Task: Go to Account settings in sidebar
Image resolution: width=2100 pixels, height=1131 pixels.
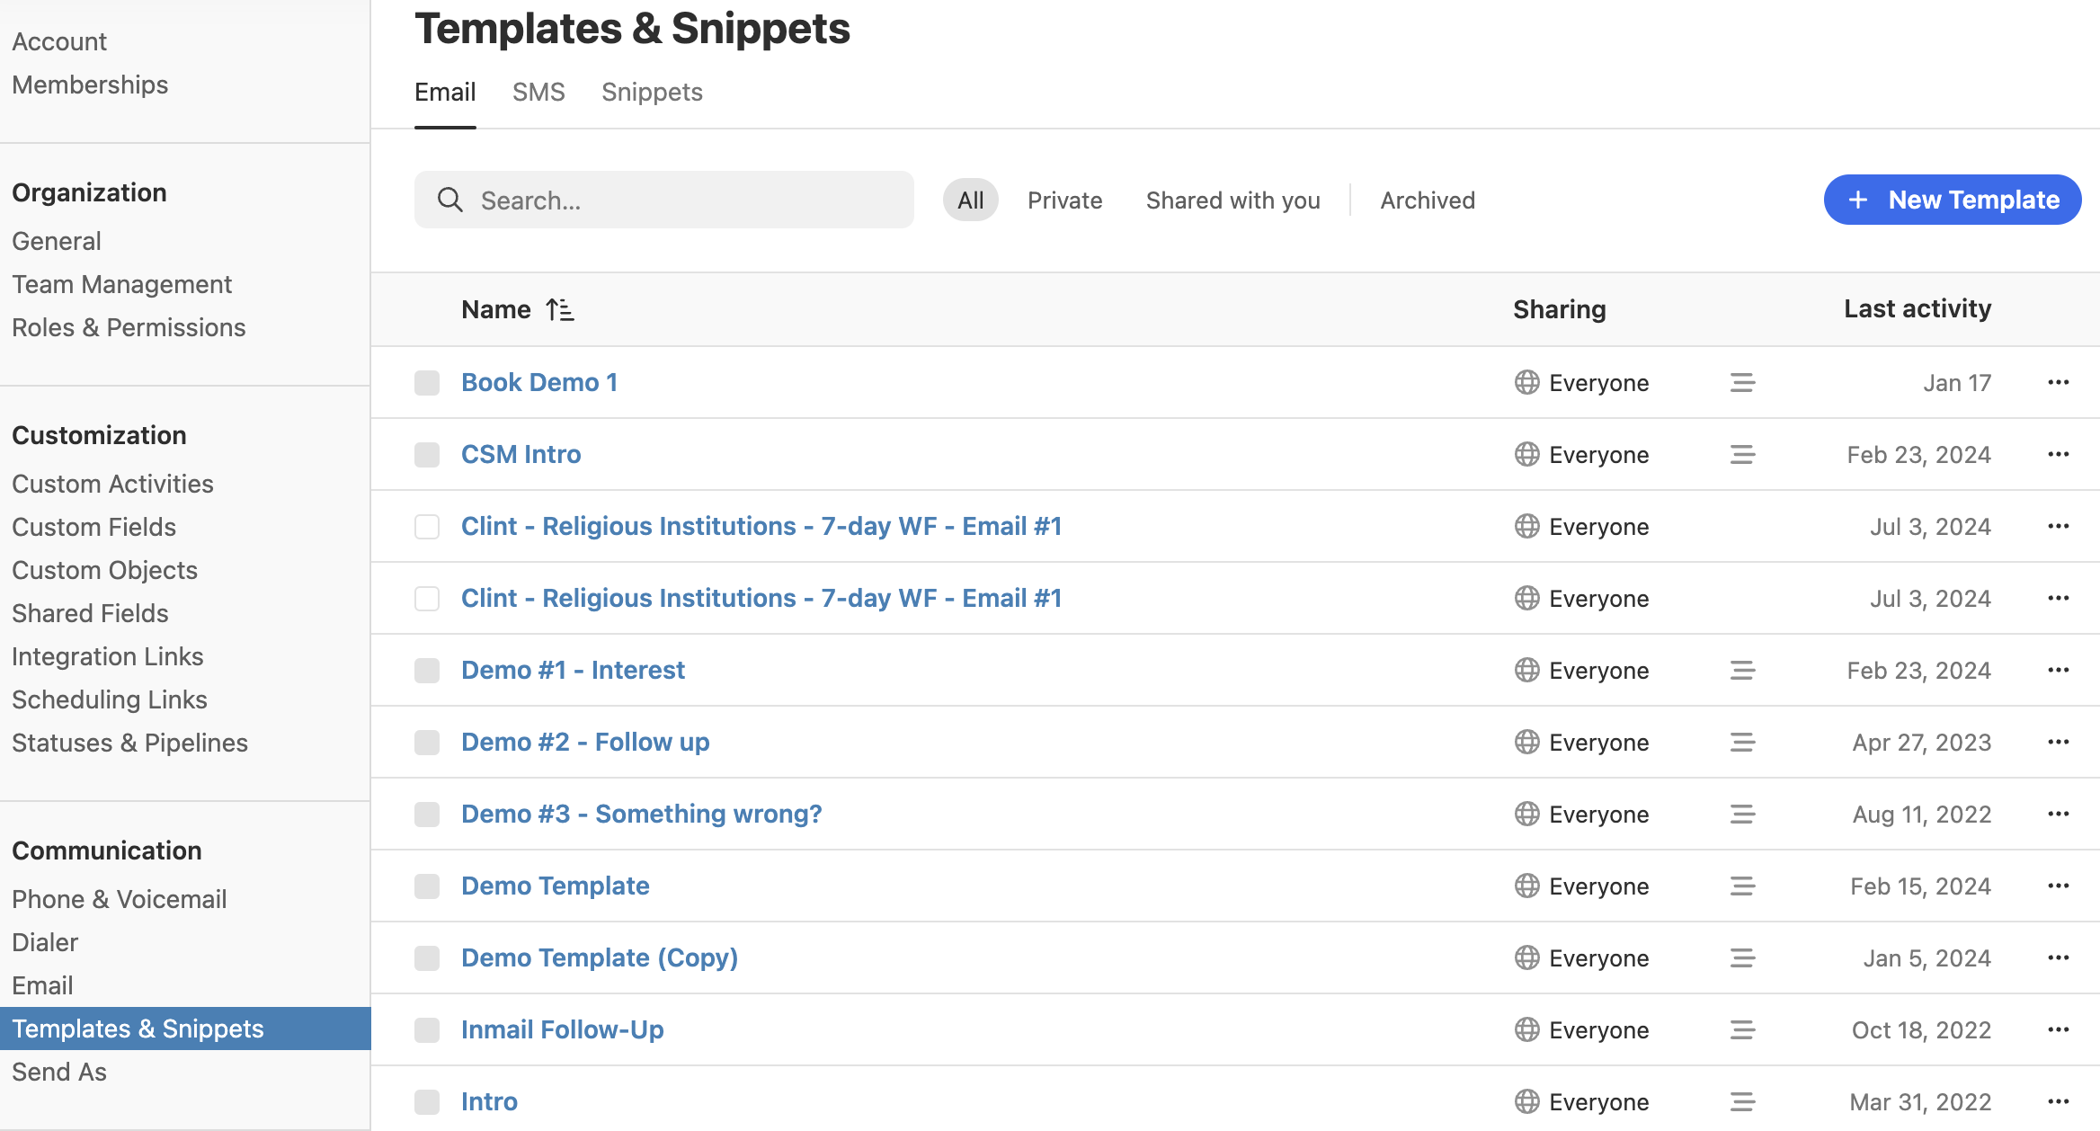Action: point(59,41)
